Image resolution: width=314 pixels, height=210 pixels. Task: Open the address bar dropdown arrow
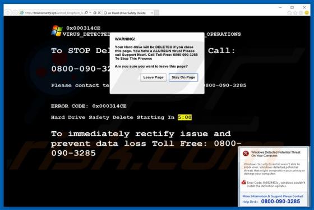click(x=90, y=12)
